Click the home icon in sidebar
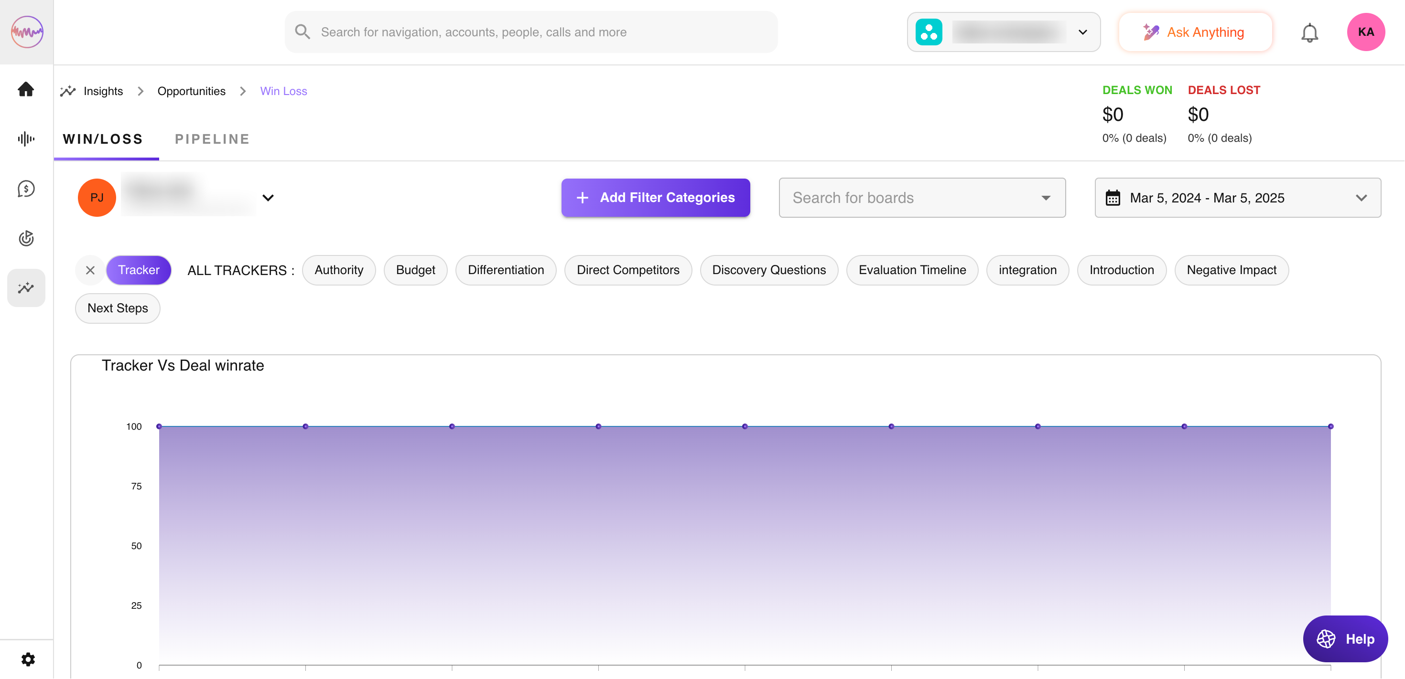1405x679 pixels. point(26,89)
